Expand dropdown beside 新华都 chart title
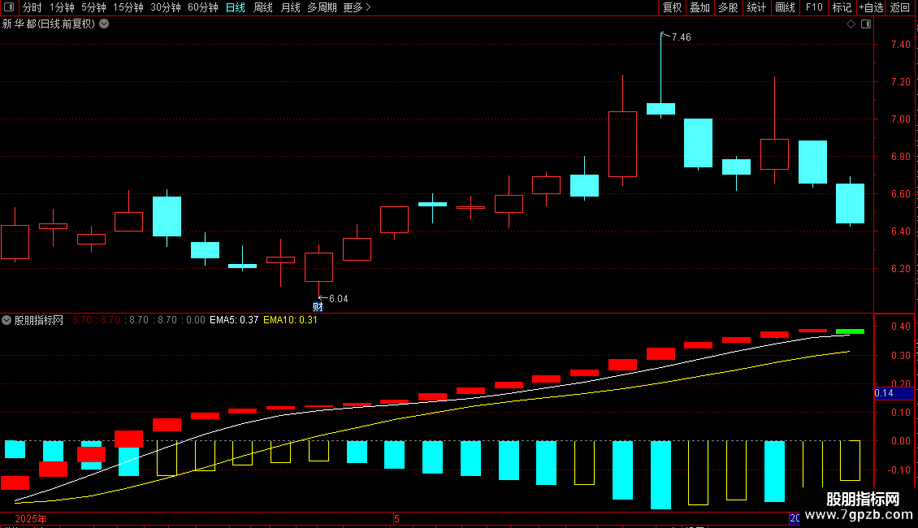The height and width of the screenshot is (528, 918). pyautogui.click(x=104, y=24)
